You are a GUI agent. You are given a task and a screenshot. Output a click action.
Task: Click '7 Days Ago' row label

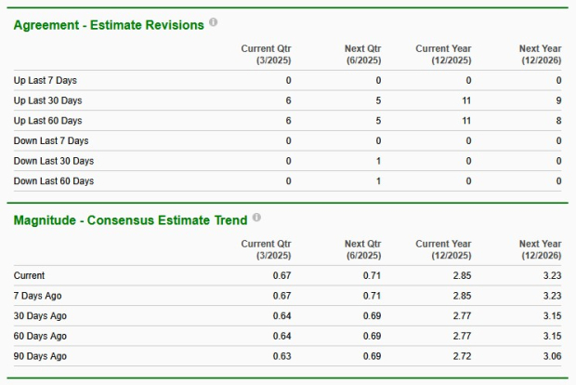coord(37,296)
